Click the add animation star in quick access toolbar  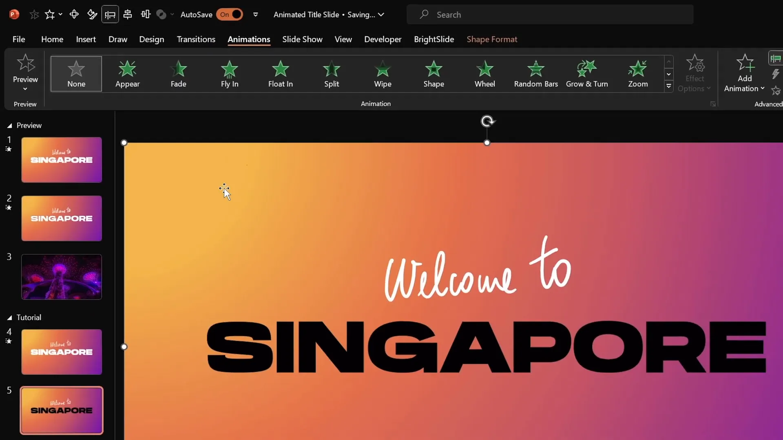point(49,15)
